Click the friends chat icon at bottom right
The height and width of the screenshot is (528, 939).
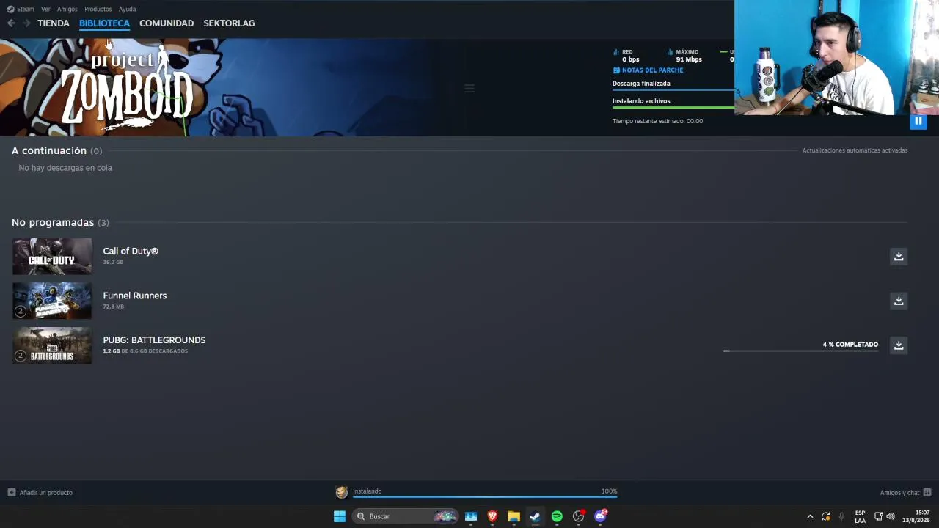[x=927, y=493]
